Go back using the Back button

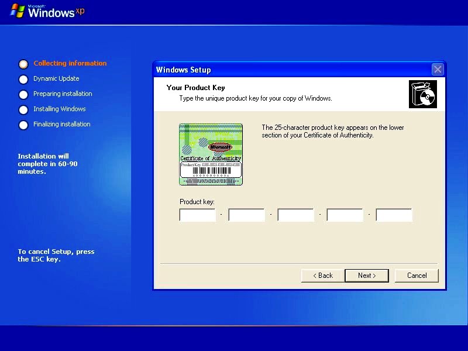[323, 276]
